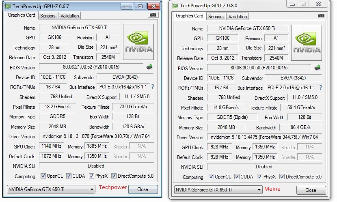Click BIOS Version field 80.06.3C.00.50
The width and height of the screenshot is (337, 202).
[259, 68]
